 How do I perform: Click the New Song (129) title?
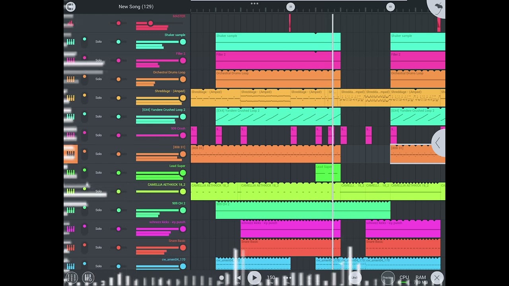coord(136,7)
